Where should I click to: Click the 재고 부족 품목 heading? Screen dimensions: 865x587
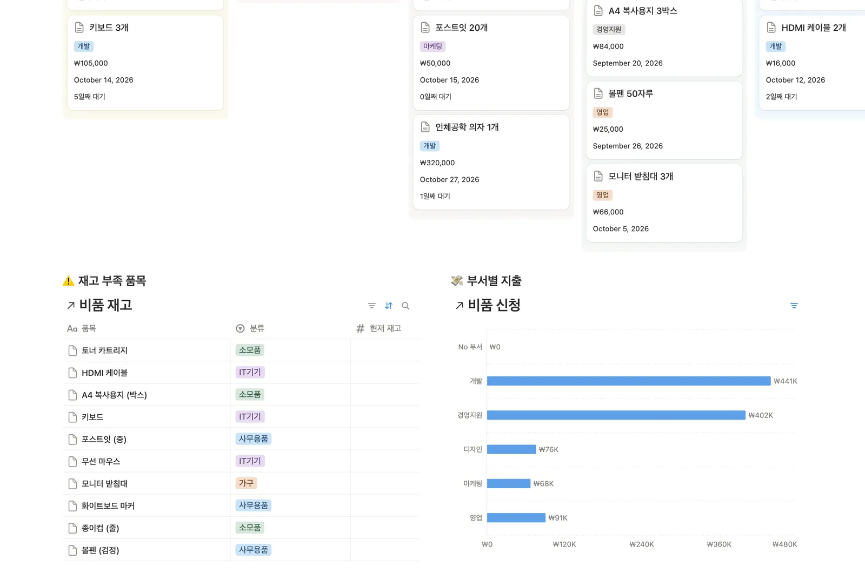tap(112, 281)
